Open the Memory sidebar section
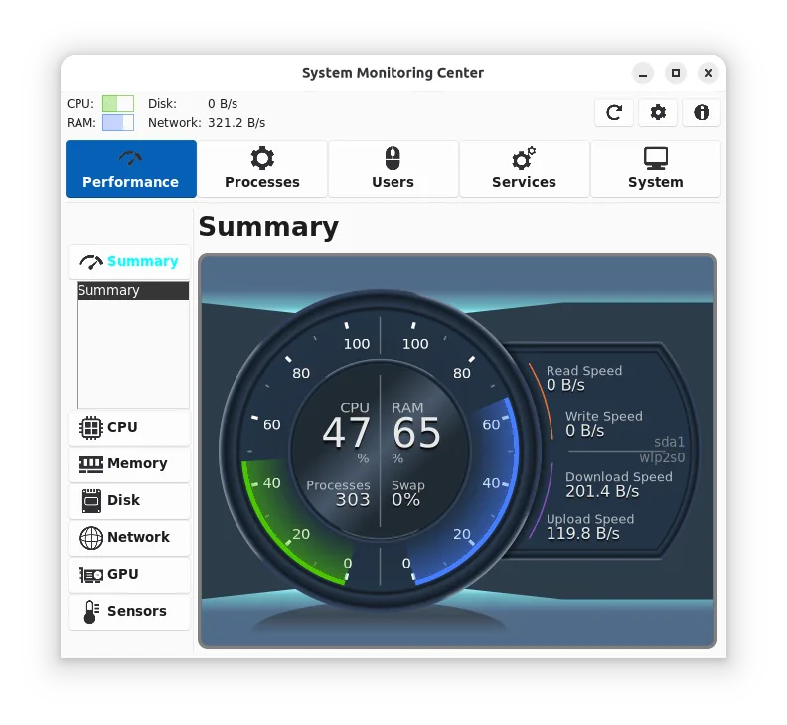The image size is (787, 725). 129,463
